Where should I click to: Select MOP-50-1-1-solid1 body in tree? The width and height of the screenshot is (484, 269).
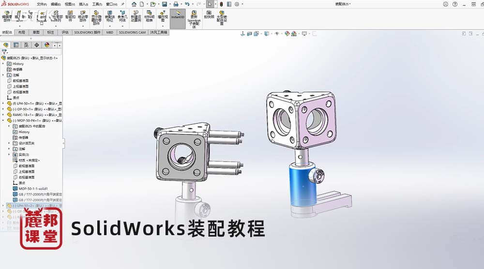(30, 189)
